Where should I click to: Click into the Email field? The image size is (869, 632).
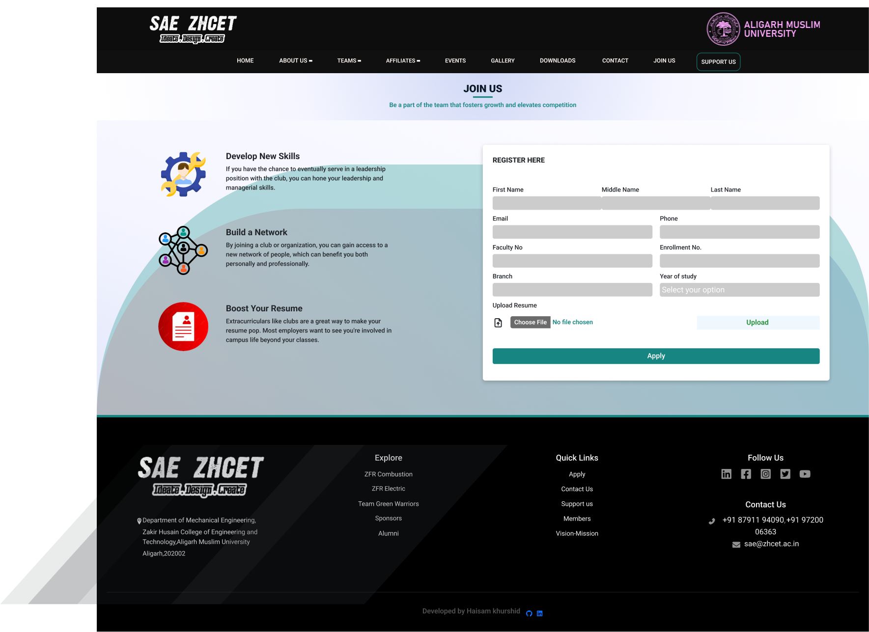click(572, 232)
